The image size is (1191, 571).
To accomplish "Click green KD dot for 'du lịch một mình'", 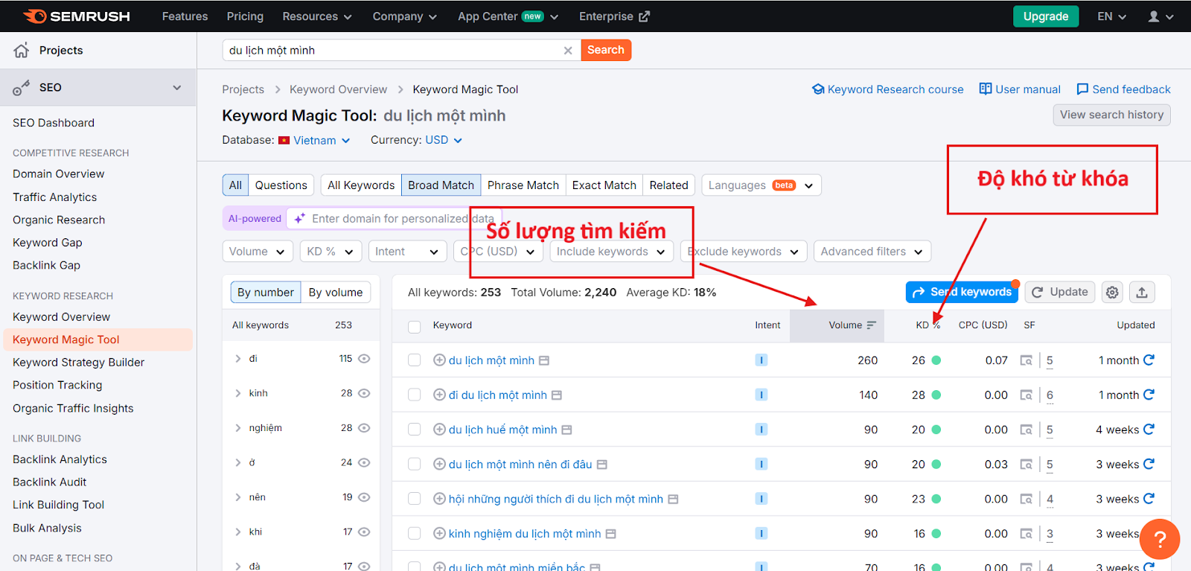I will coord(936,360).
